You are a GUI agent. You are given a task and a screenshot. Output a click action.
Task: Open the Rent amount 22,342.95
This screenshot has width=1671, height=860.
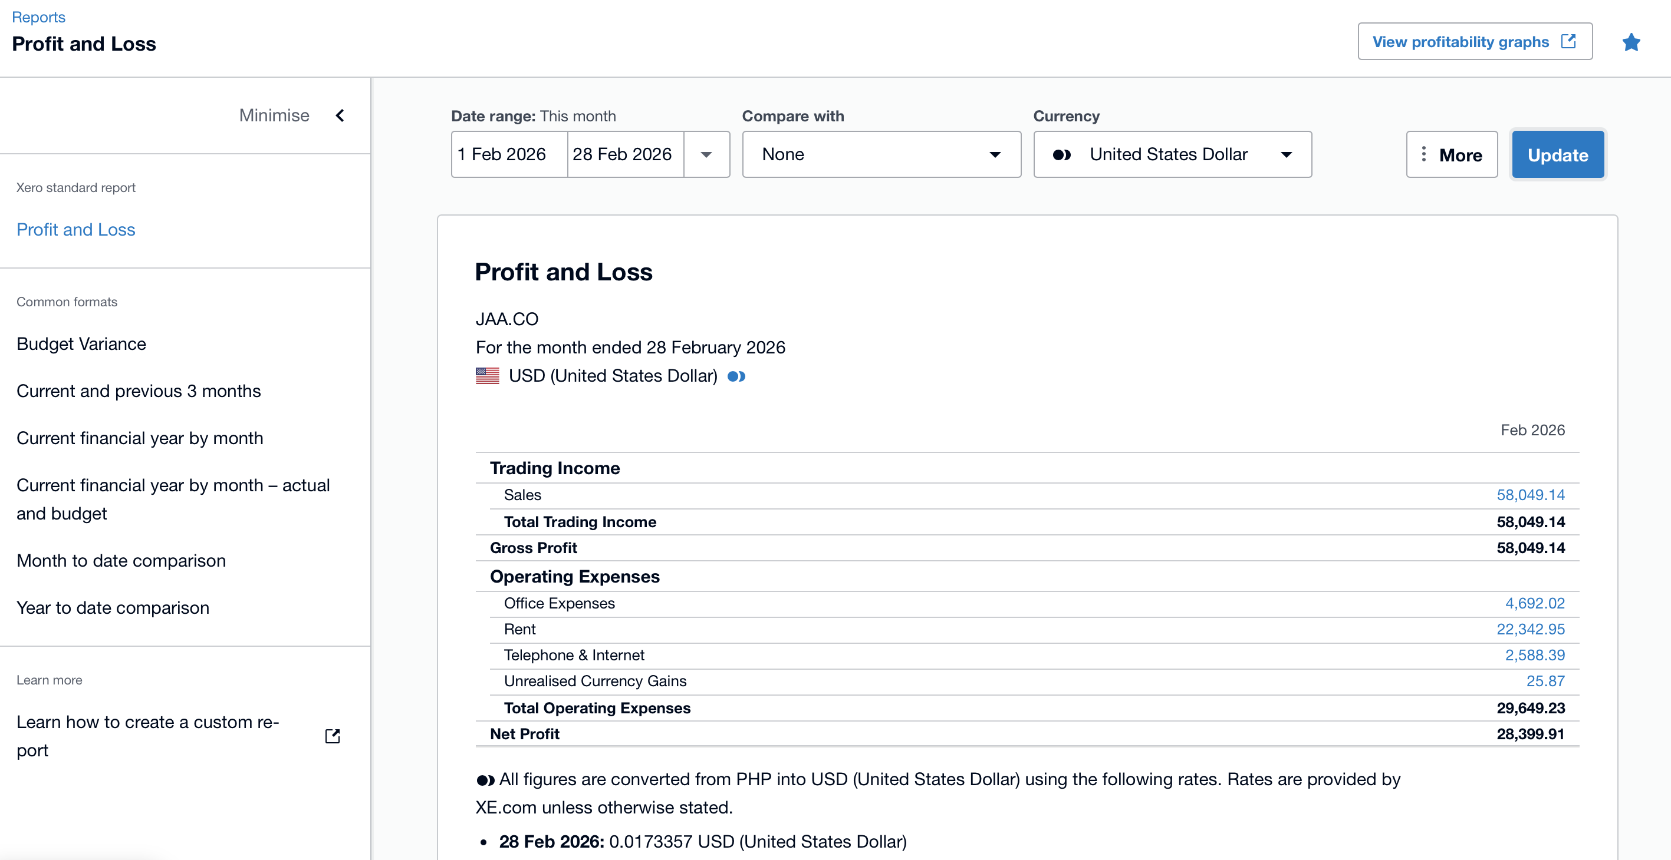pos(1530,629)
